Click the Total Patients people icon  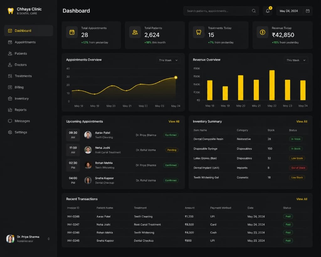coord(135,32)
